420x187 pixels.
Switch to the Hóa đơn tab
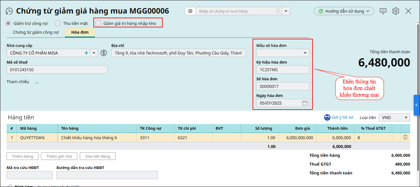tap(80, 32)
